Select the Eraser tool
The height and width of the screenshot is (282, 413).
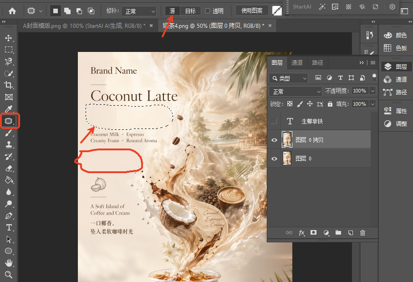click(x=9, y=168)
